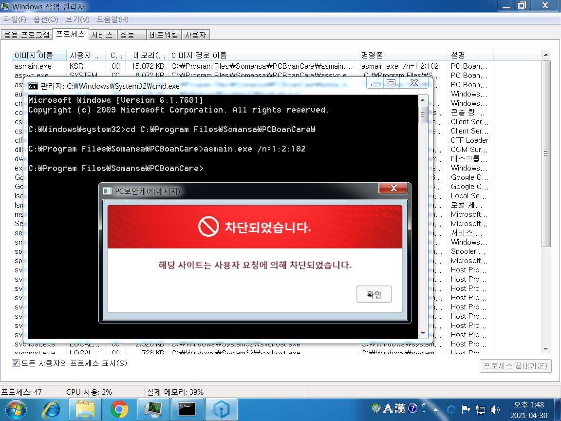This screenshot has width=561, height=421.
Task: Click process list scrollbar down arrow
Action: 546,349
